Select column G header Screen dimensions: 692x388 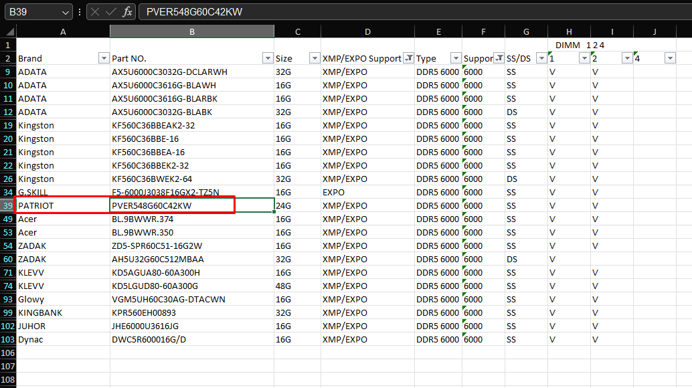pyautogui.click(x=526, y=31)
